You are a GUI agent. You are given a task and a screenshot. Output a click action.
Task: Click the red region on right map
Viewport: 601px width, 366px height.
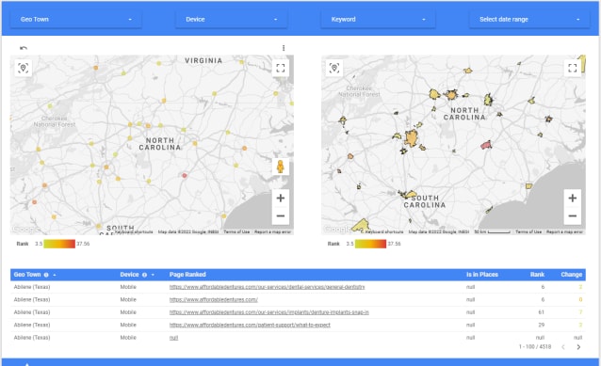click(486, 145)
